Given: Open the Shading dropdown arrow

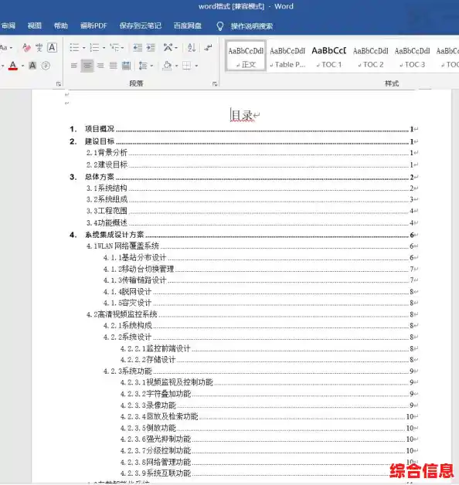Looking at the screenshot, I should [176, 66].
